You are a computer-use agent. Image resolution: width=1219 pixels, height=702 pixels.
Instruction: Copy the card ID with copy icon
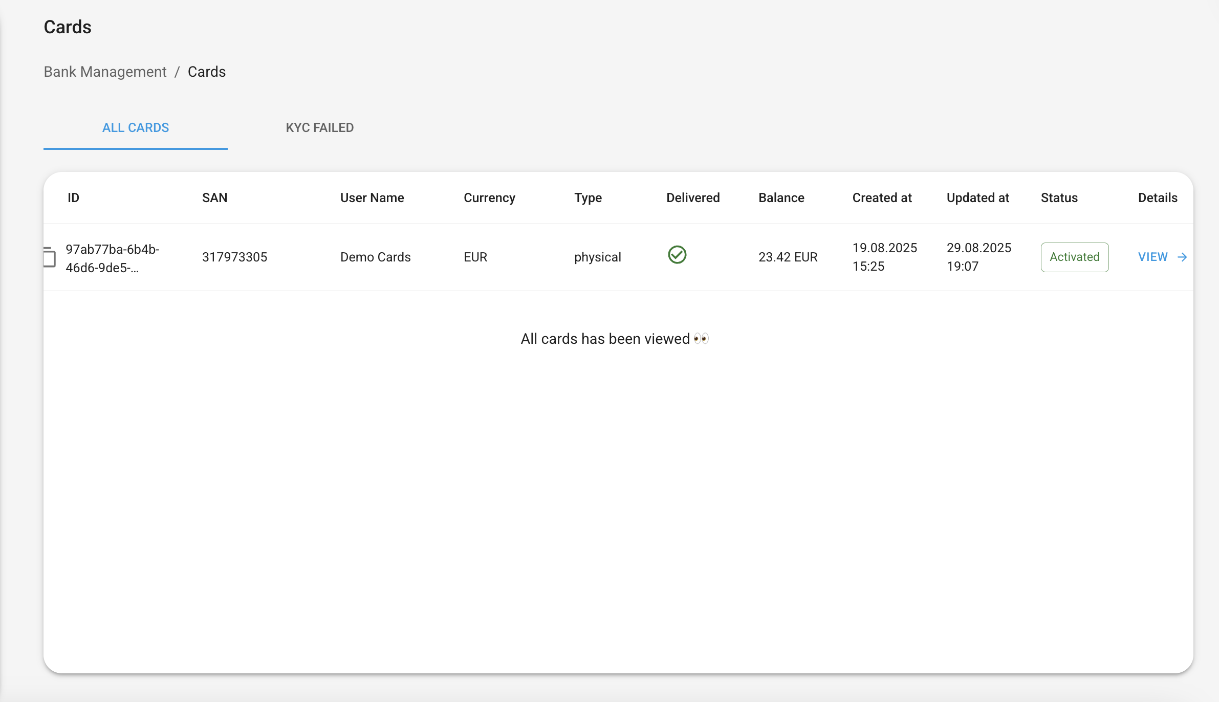(x=50, y=257)
